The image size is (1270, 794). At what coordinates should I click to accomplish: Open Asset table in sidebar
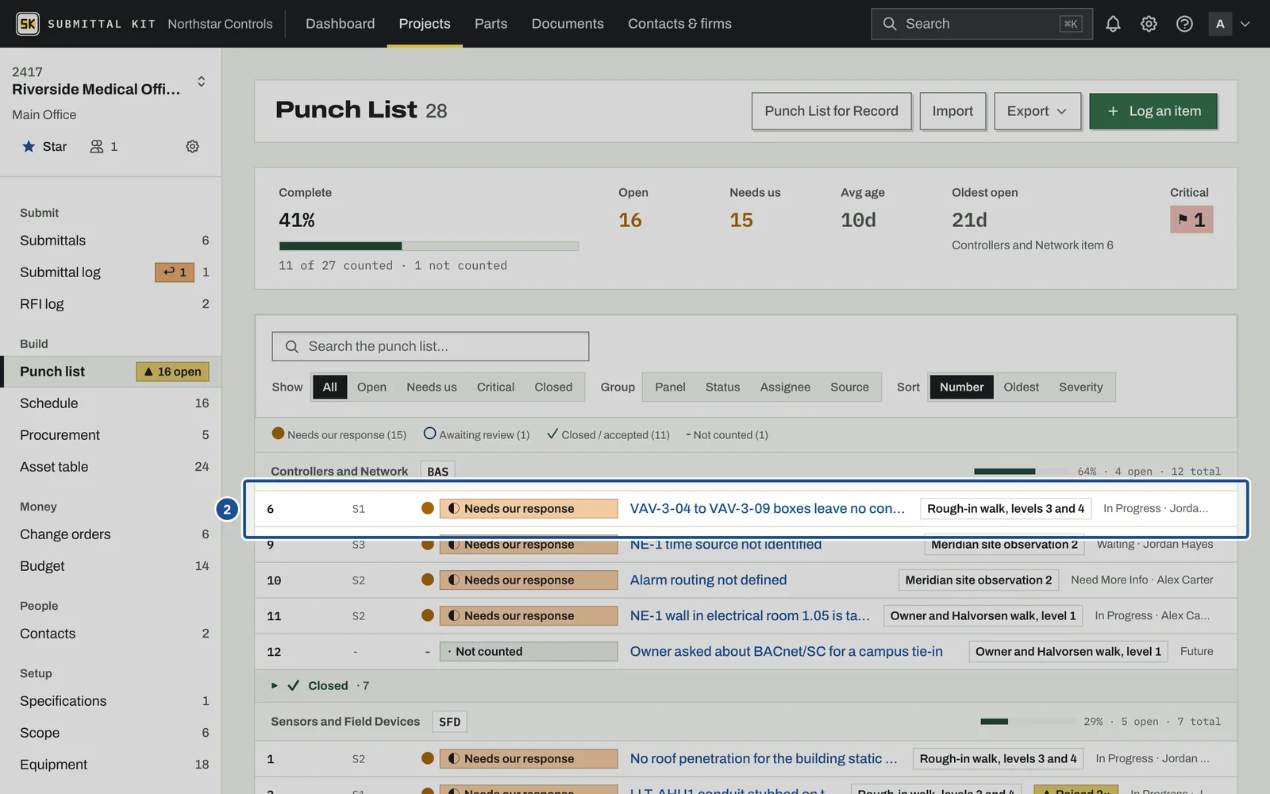pos(111,467)
